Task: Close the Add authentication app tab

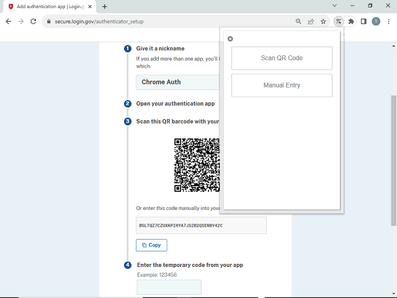Action: coord(90,7)
